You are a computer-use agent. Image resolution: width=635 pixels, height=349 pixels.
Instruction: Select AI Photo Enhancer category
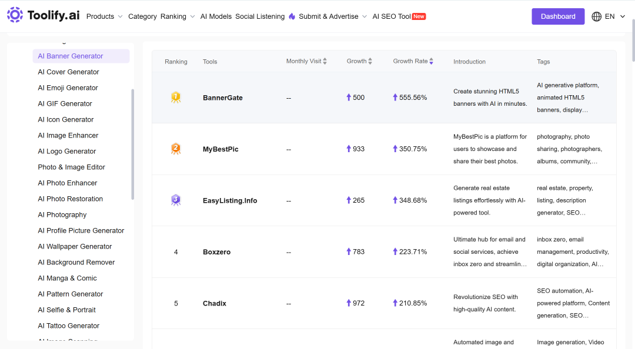click(68, 183)
